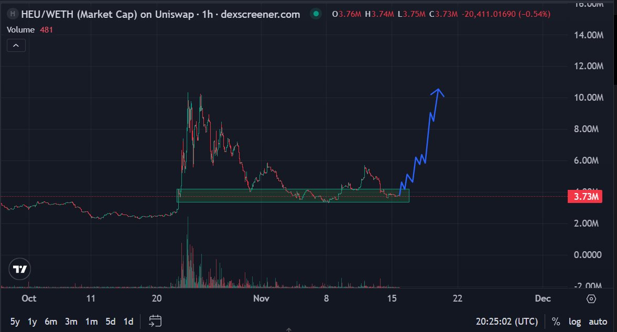Viewport: 617px width, 332px height.
Task: Open chart settings with the gear icon
Action: point(591,298)
